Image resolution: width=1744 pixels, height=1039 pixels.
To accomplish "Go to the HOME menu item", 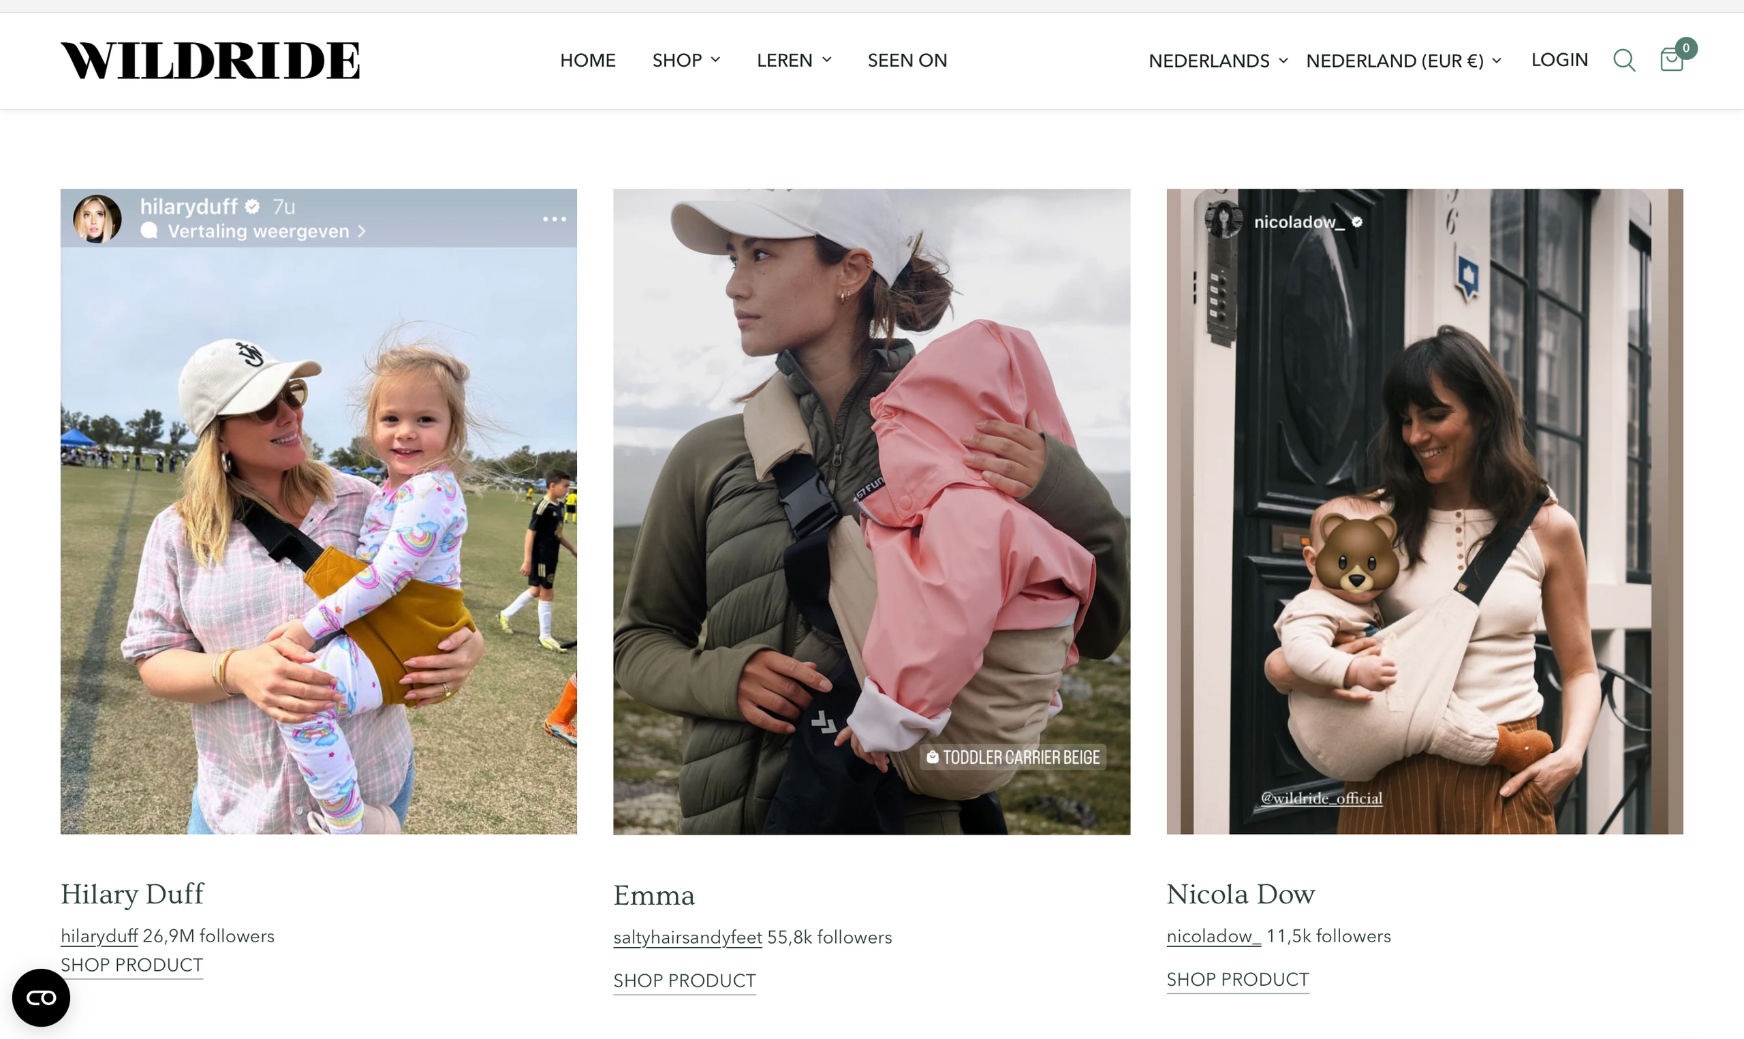I will point(587,60).
